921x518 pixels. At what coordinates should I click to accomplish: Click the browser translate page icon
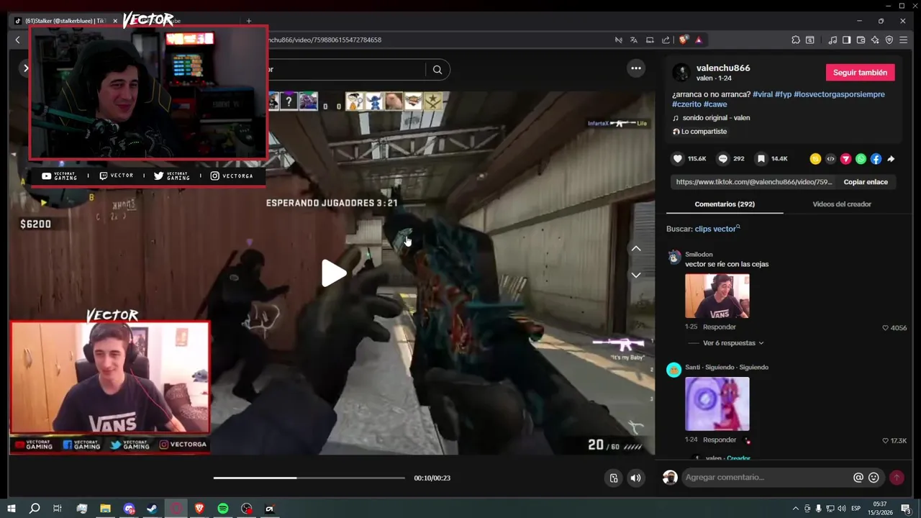tap(634, 40)
